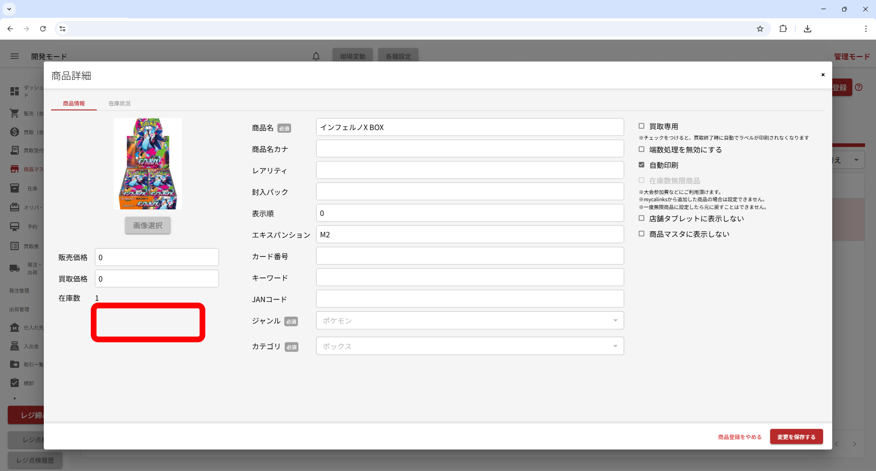This screenshot has width=876, height=471.
Task: Tick 店舗タブレットに表示しない checkbox
Action: (641, 218)
